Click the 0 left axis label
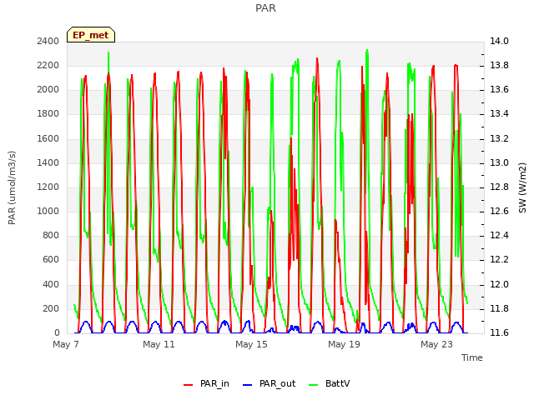This screenshot has width=534, height=400. [x=57, y=332]
